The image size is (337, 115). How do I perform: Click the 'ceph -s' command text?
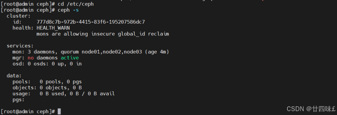point(68,10)
